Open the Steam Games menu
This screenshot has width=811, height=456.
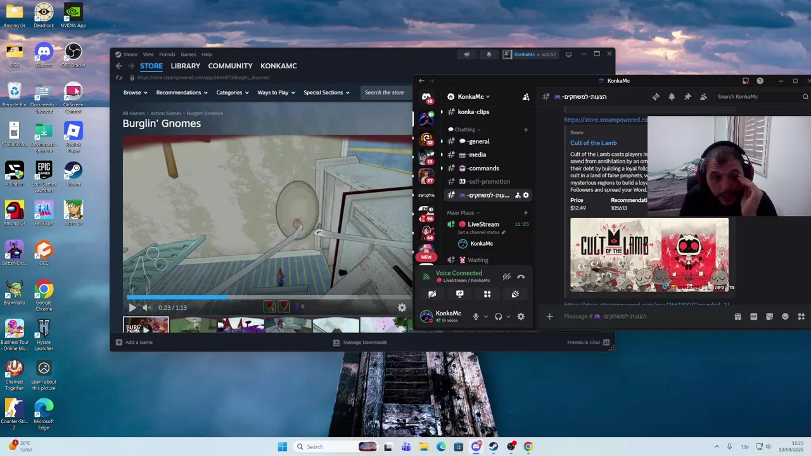pos(188,54)
